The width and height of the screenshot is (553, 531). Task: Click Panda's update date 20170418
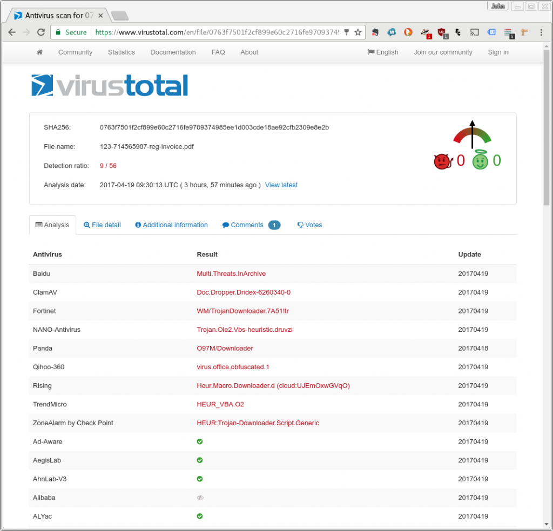[473, 348]
